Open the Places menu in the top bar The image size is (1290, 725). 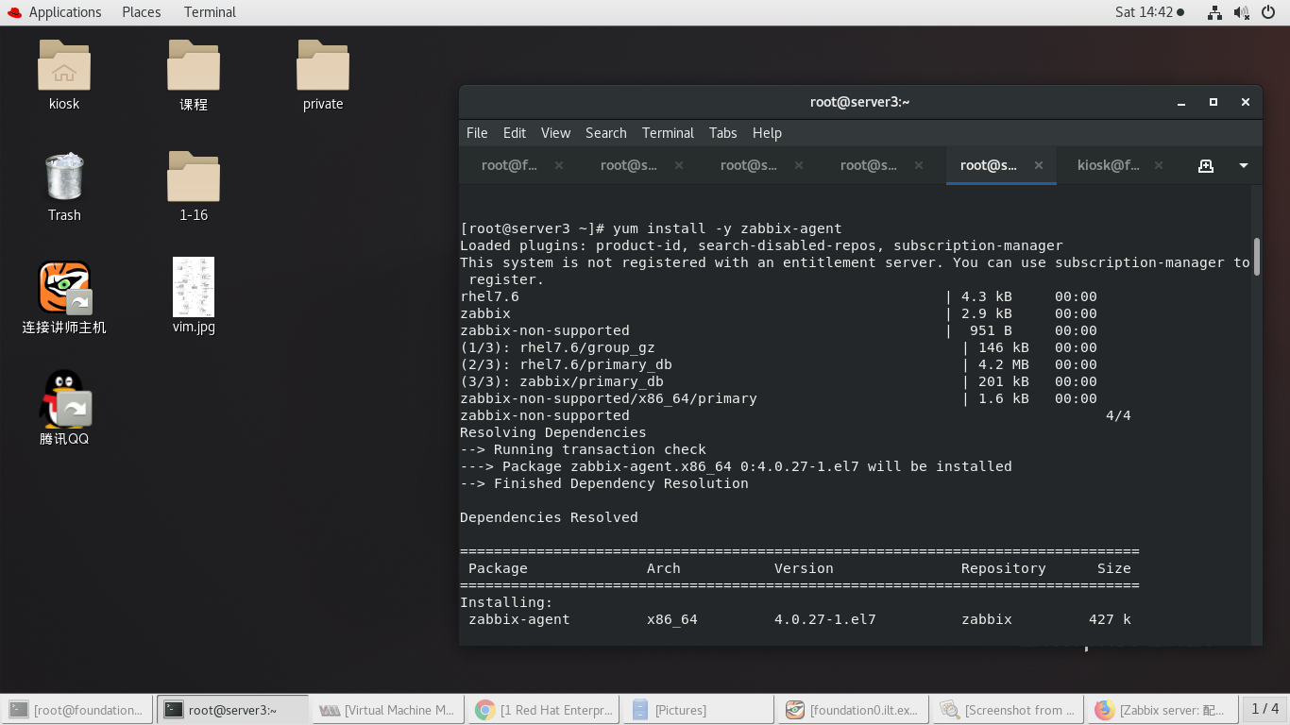tap(141, 12)
